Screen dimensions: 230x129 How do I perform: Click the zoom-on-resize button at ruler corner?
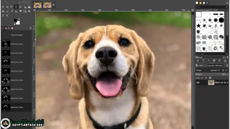192,10
